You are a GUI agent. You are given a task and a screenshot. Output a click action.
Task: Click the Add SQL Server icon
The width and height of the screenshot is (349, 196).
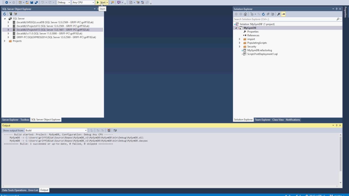[x=11, y=14]
